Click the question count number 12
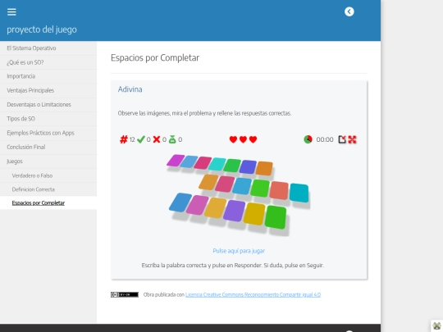This screenshot has width=443, height=332. tap(132, 139)
